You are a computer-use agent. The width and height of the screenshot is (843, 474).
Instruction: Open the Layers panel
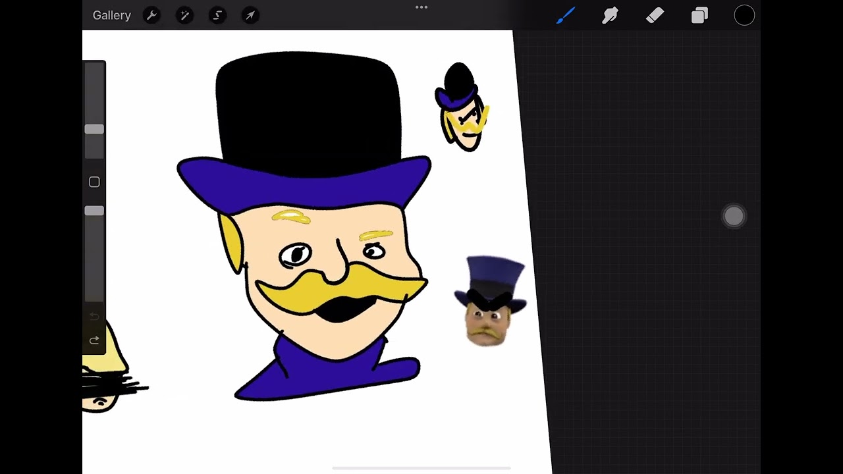tap(699, 15)
